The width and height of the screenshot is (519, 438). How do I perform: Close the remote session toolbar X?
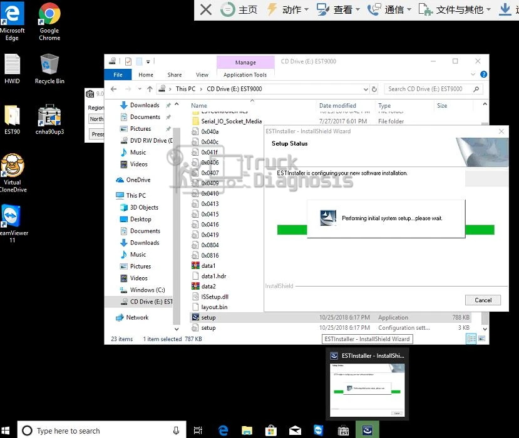tap(206, 9)
